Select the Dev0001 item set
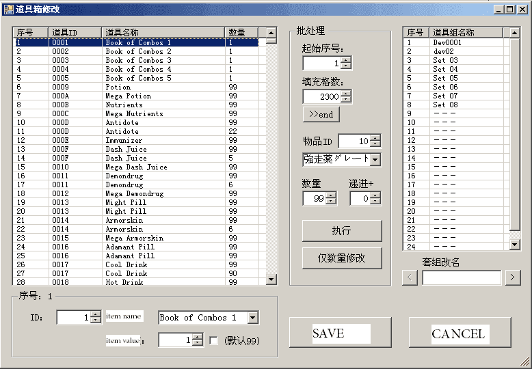This screenshot has width=532, height=369. click(456, 43)
